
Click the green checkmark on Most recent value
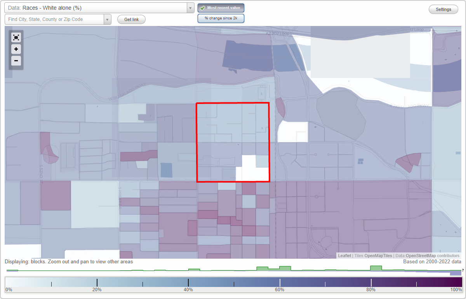click(202, 8)
